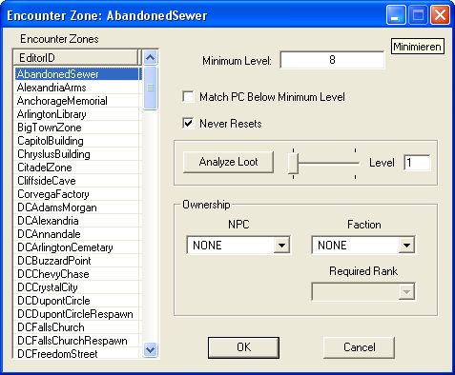Screen dimensions: 455x375
Task: Select the AnchorageMemorial zone
Action: point(77,101)
